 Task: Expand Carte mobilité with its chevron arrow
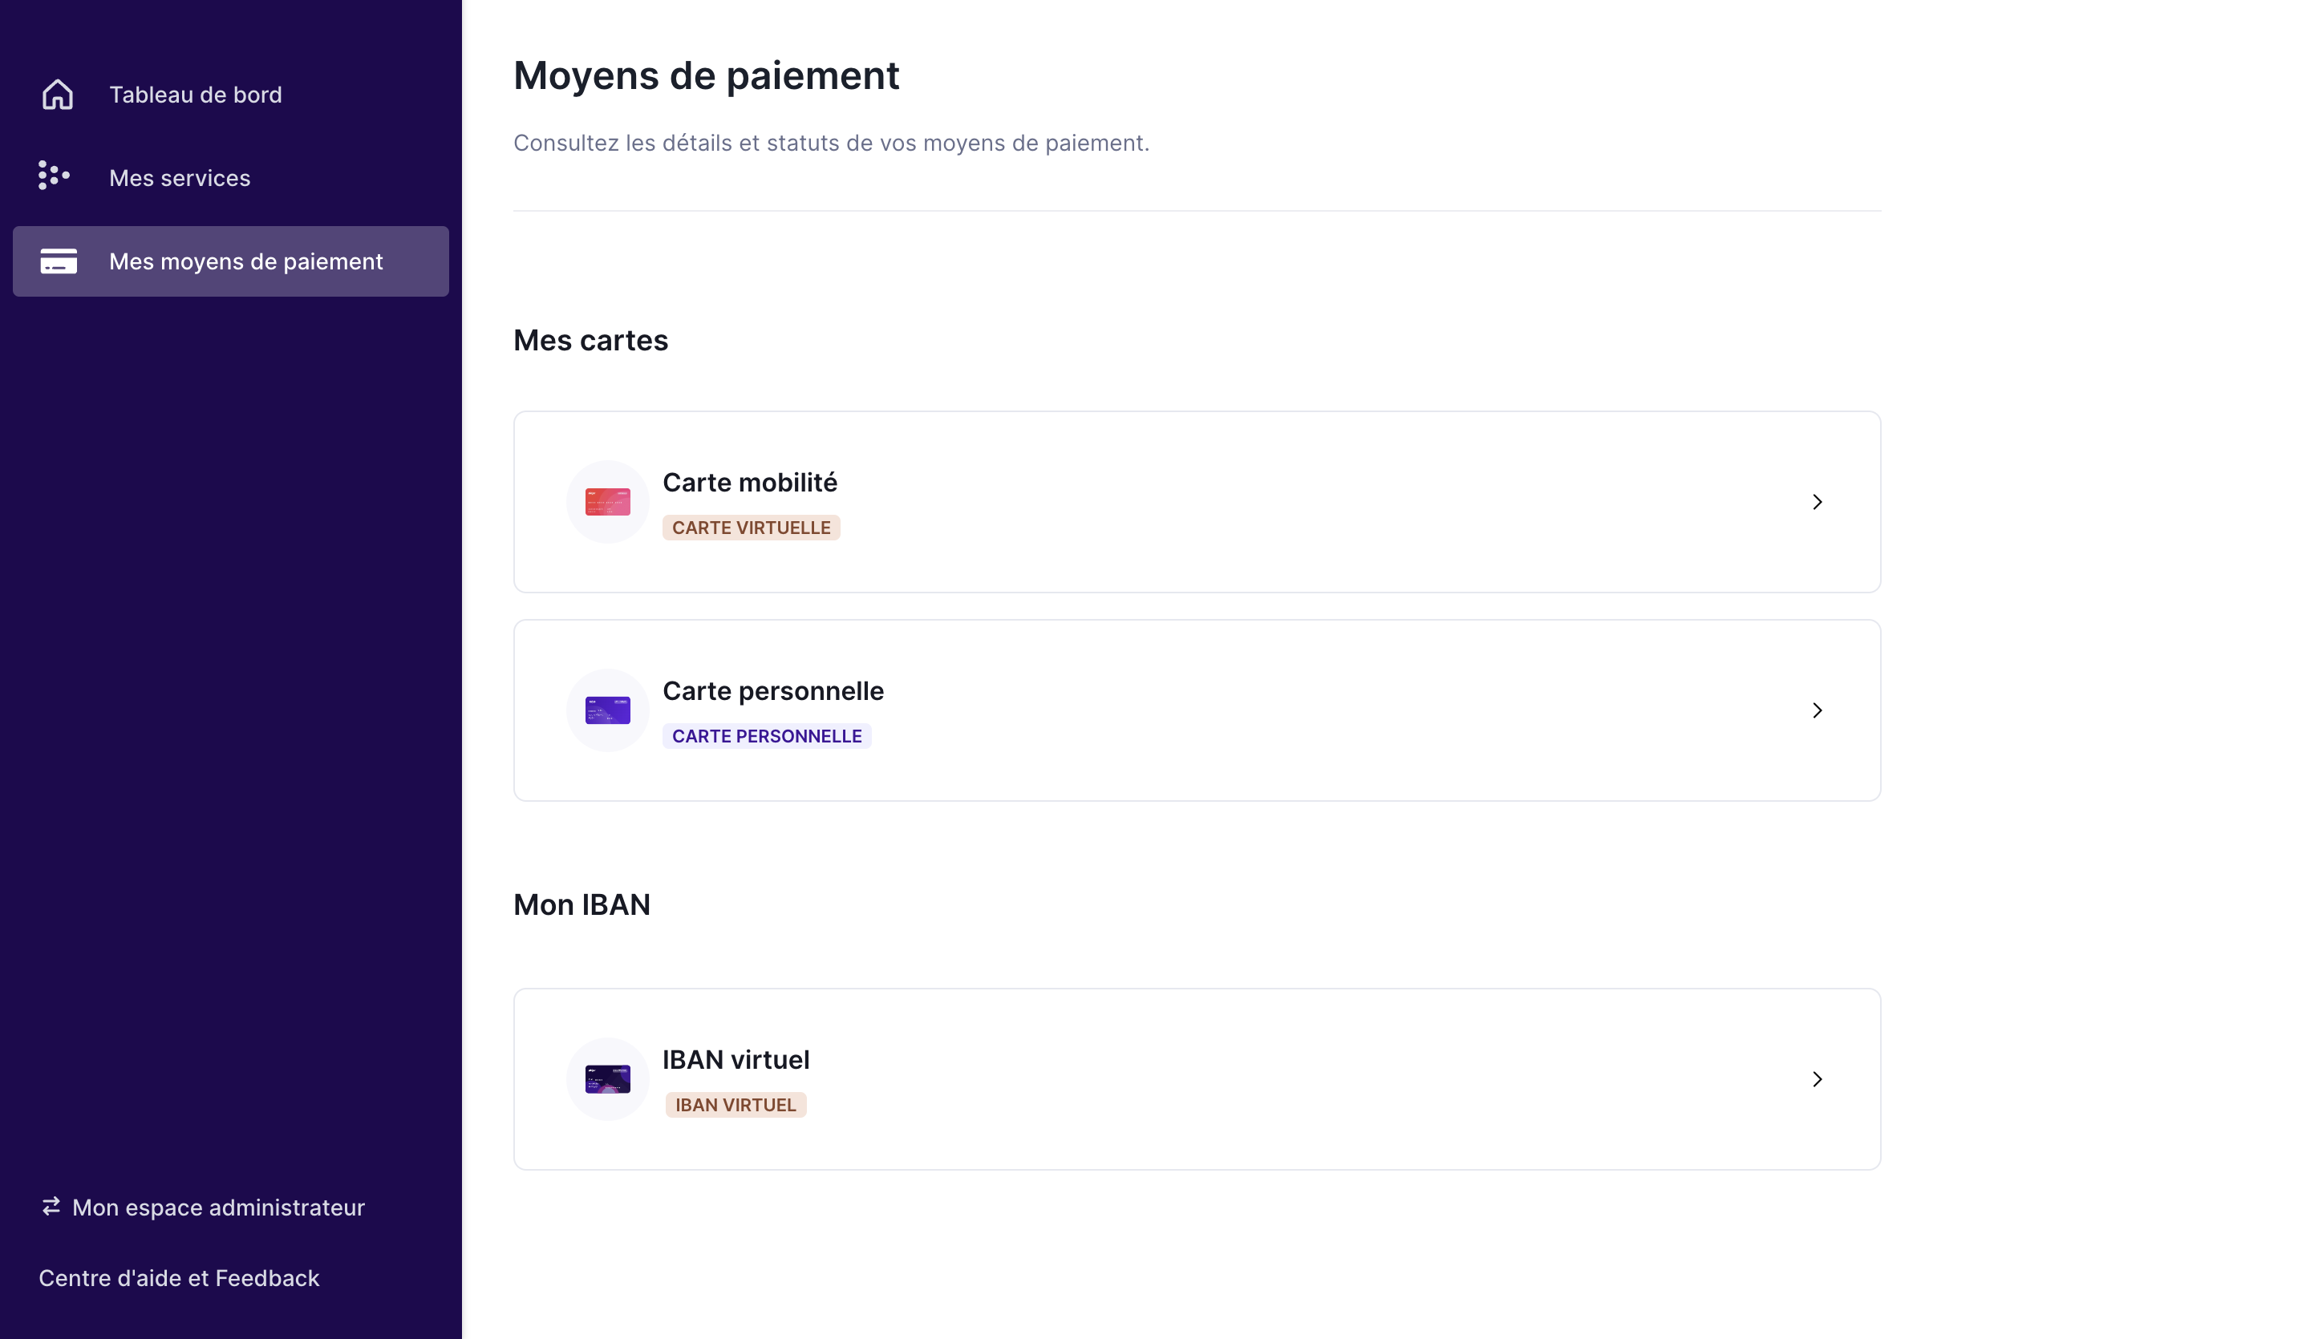click(1817, 502)
